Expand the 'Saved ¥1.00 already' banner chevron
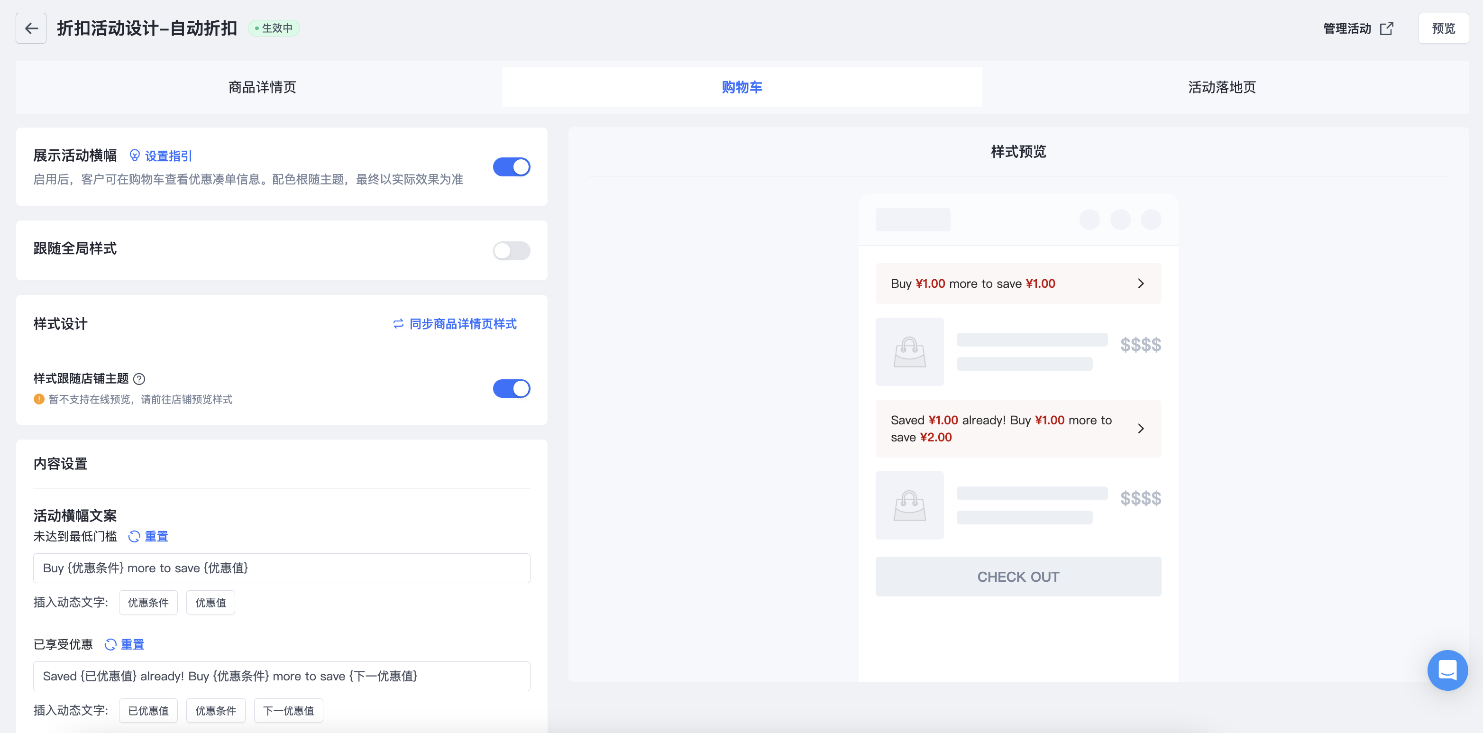 click(x=1141, y=429)
